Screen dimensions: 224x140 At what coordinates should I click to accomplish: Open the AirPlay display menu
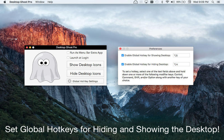(x=146, y=2)
